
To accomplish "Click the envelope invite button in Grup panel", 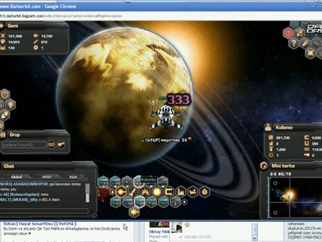I will tap(51, 145).
